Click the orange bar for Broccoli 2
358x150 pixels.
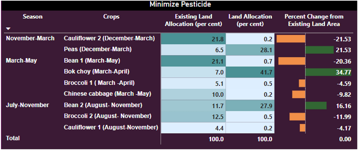pos(297,116)
